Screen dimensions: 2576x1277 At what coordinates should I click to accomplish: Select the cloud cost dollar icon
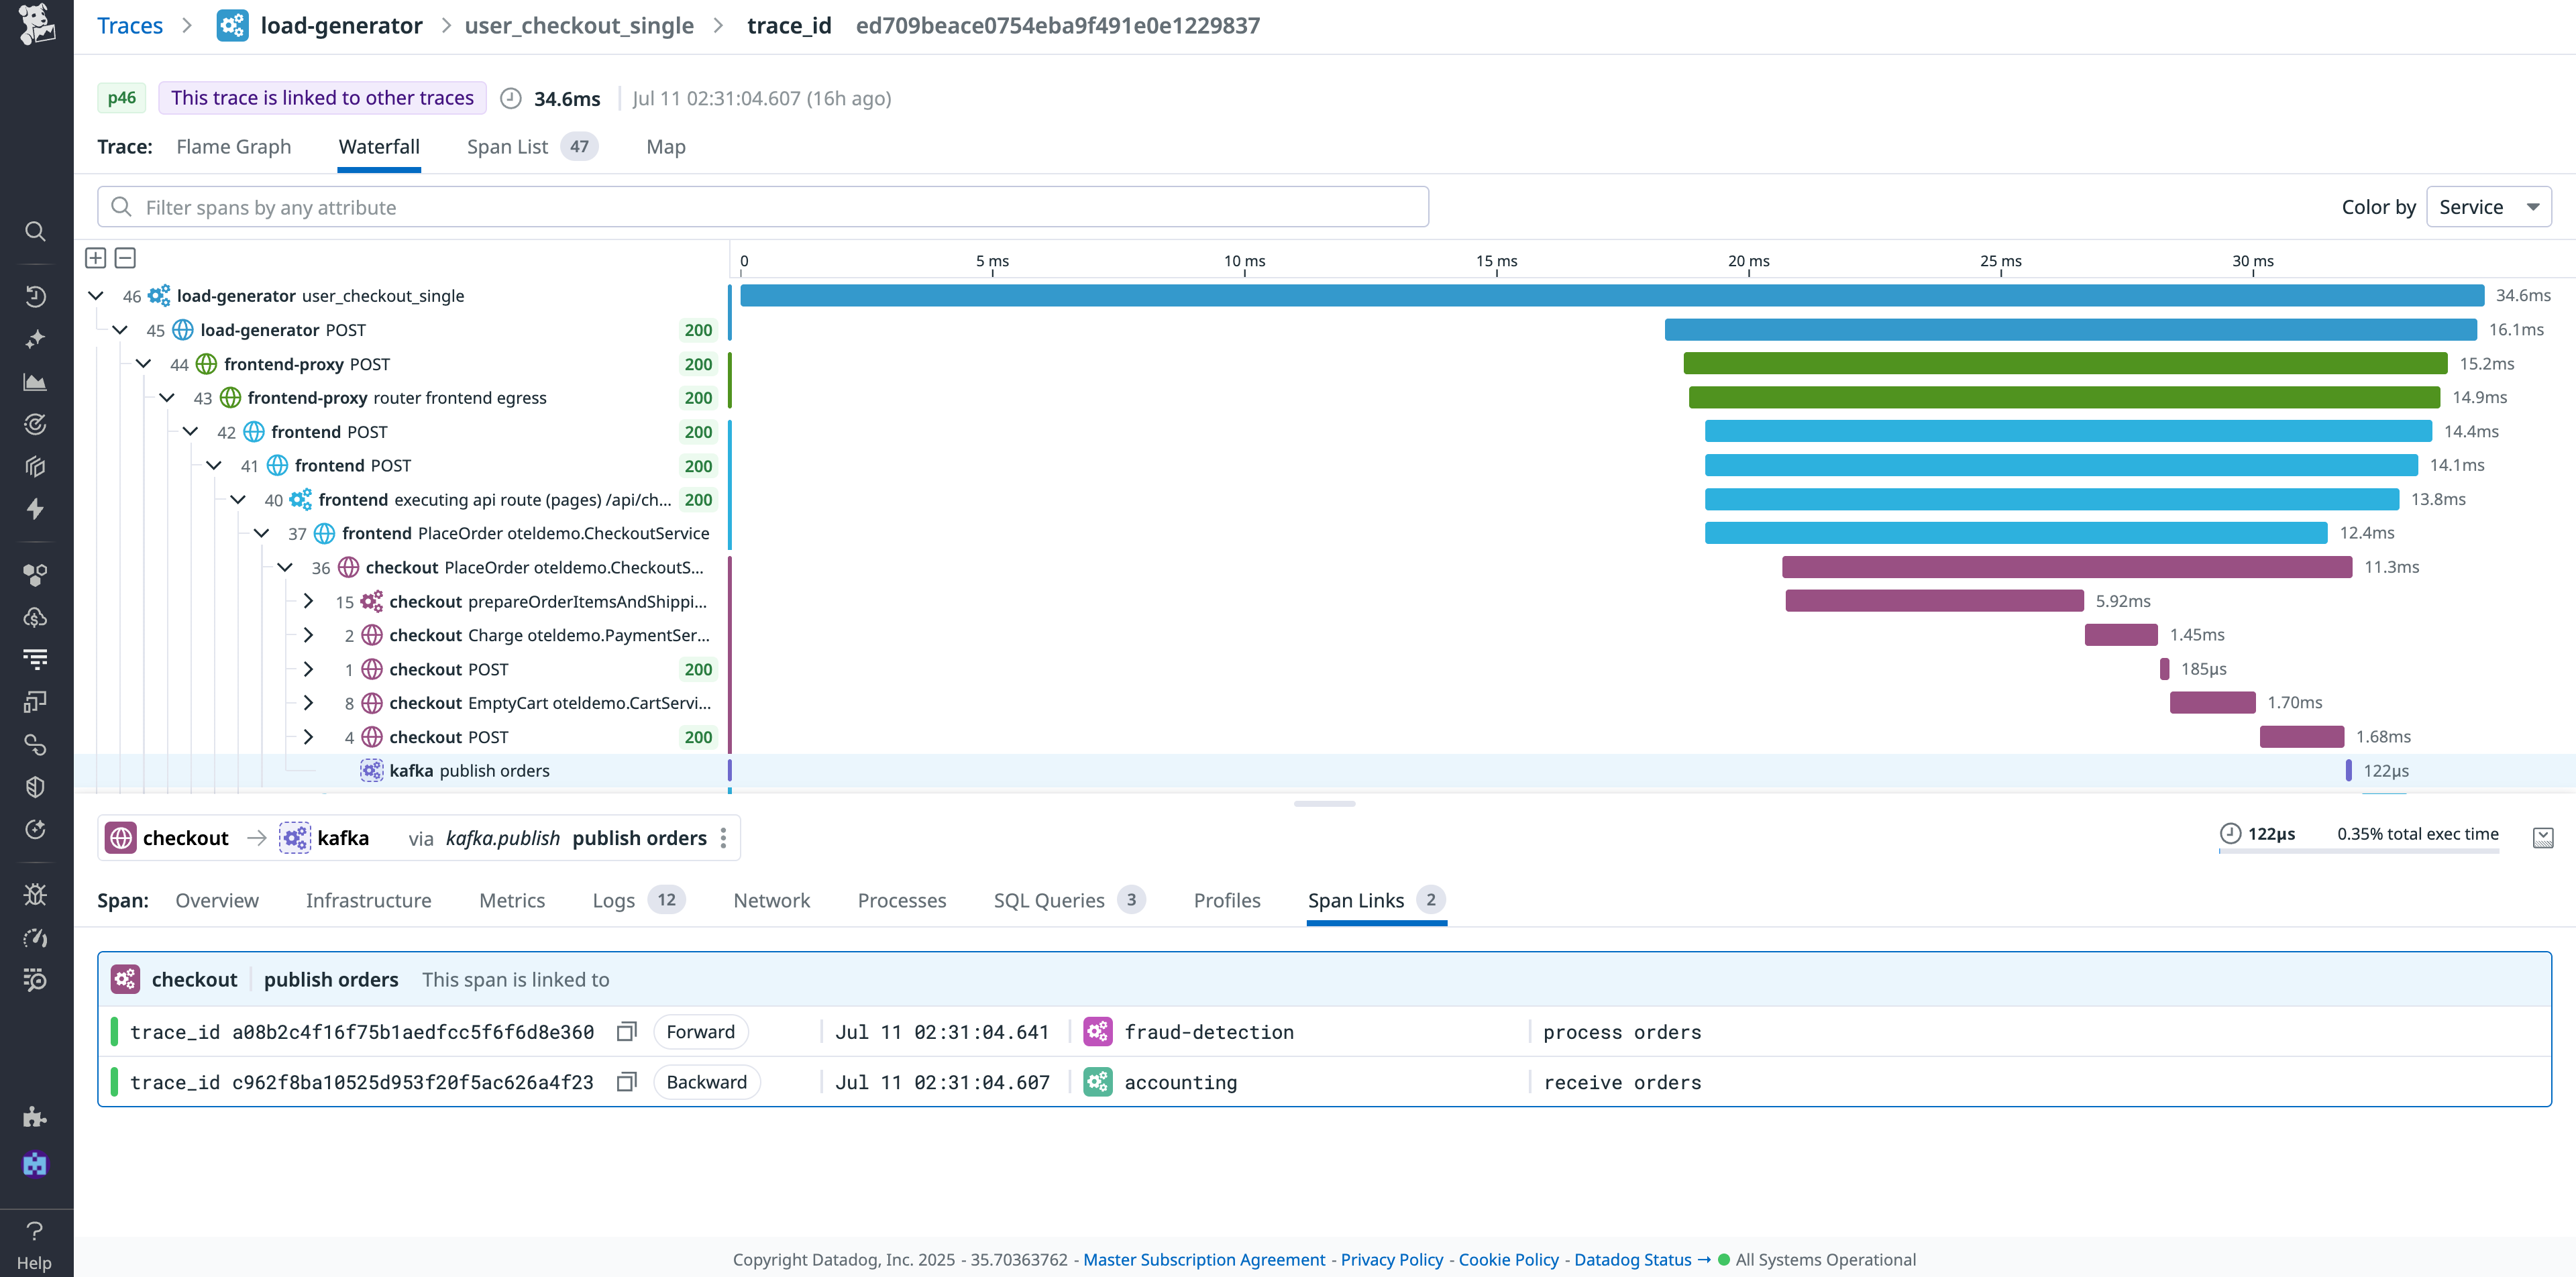[x=36, y=617]
